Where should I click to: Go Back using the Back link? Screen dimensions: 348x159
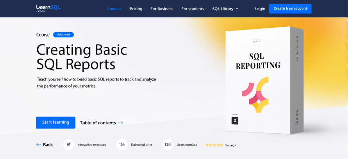45,145
